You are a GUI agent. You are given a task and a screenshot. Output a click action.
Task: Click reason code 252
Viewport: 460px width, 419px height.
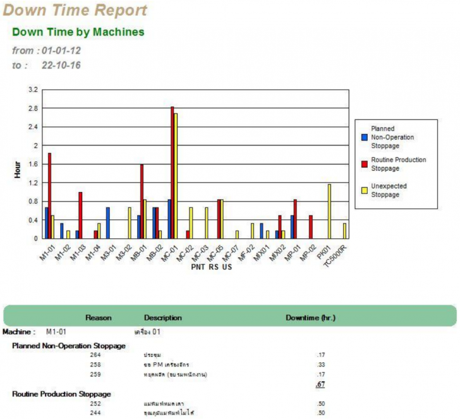[95, 404]
